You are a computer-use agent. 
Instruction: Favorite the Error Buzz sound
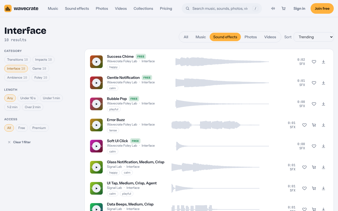[x=304, y=125]
